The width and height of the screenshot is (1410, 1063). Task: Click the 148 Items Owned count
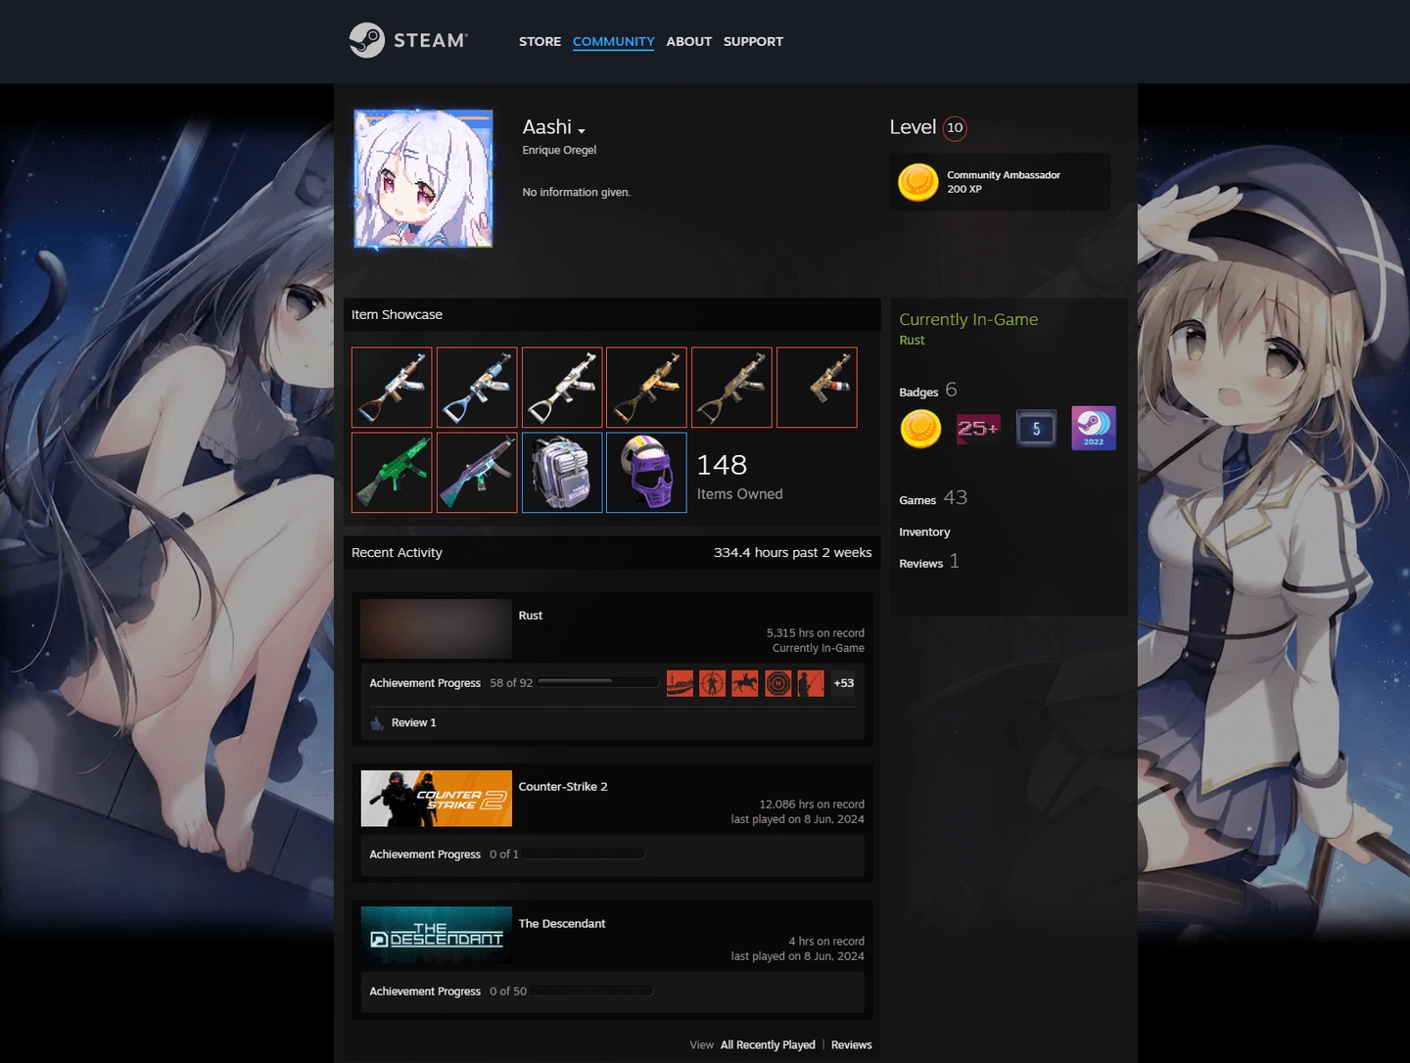(x=739, y=477)
